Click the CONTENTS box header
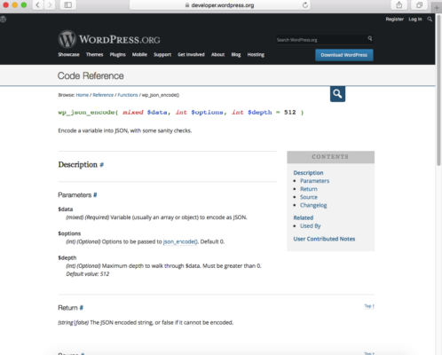This screenshot has width=442, height=355. (x=330, y=157)
